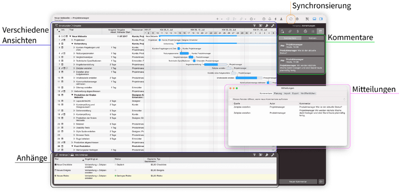Click the 'Eingabe' breadcrumb in the Strukturplan header
This screenshot has width=399, height=192.
[x=77, y=25]
